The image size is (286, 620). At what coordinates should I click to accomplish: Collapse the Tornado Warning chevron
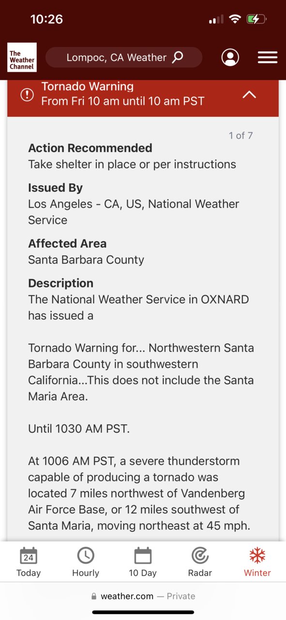(x=249, y=95)
